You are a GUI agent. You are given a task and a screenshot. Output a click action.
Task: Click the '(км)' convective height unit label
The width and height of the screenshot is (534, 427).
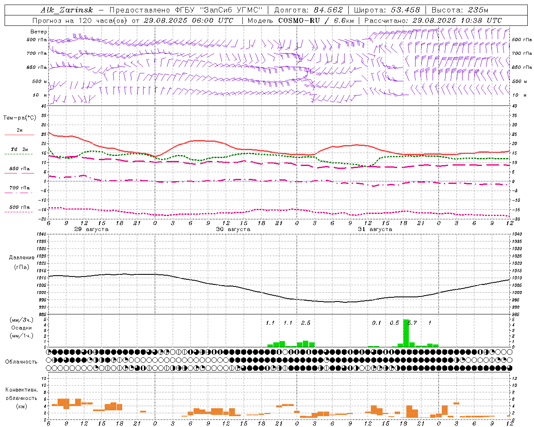(x=21, y=406)
